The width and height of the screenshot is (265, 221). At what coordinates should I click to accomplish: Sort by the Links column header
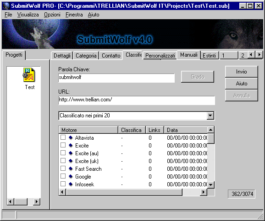click(155, 130)
